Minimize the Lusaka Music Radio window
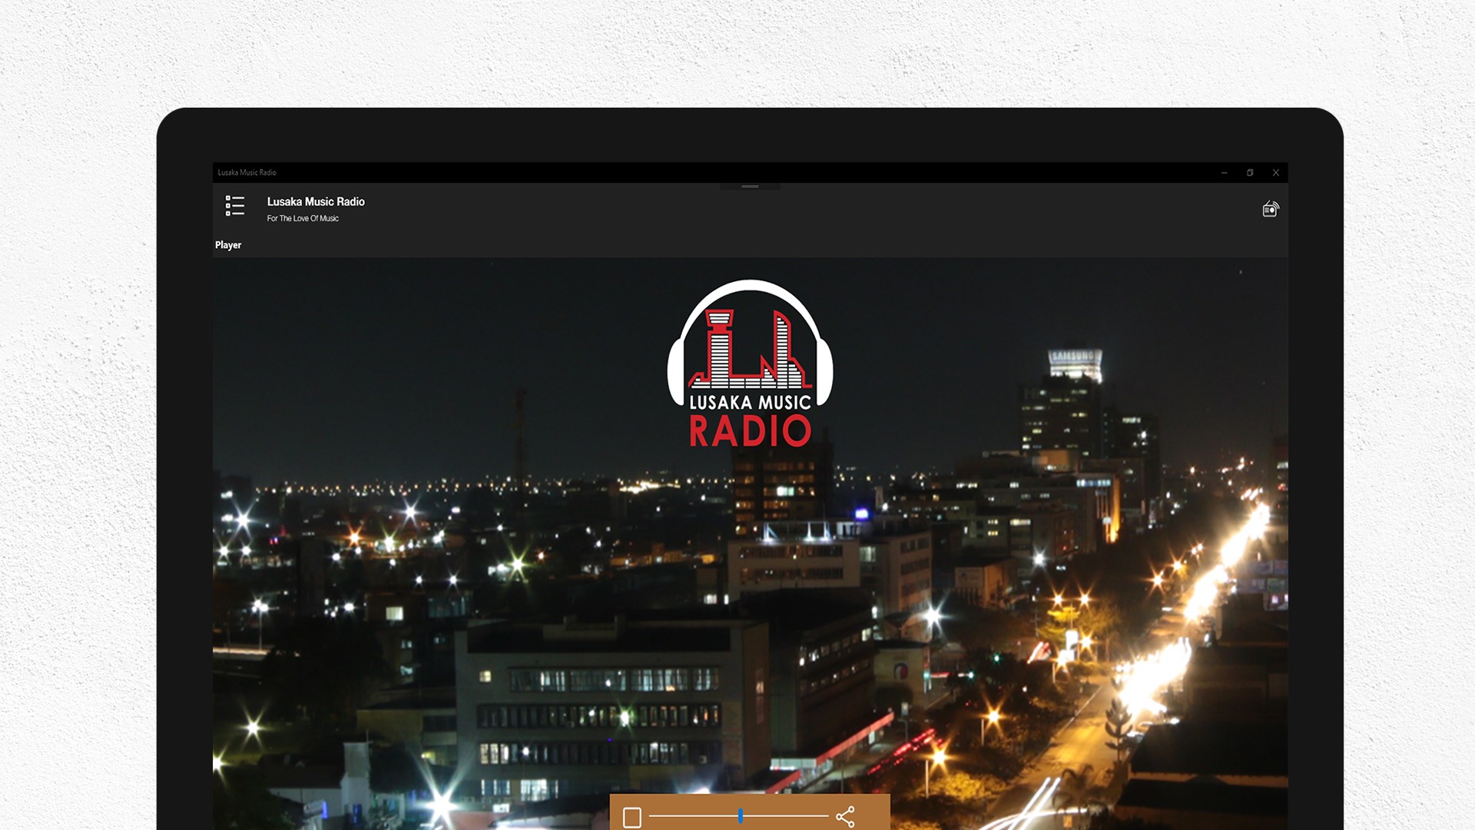Viewport: 1475px width, 830px height. pos(1225,173)
